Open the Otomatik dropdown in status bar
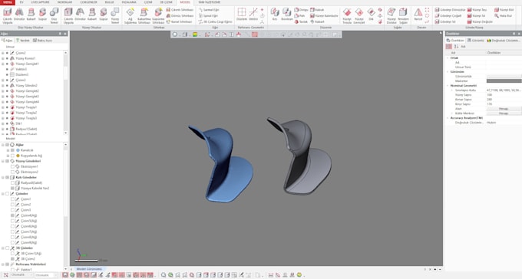The image size is (522, 279). (21, 275)
